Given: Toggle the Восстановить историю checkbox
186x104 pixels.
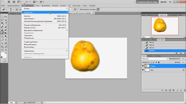Looking at the screenshot, I should coord(79,10).
